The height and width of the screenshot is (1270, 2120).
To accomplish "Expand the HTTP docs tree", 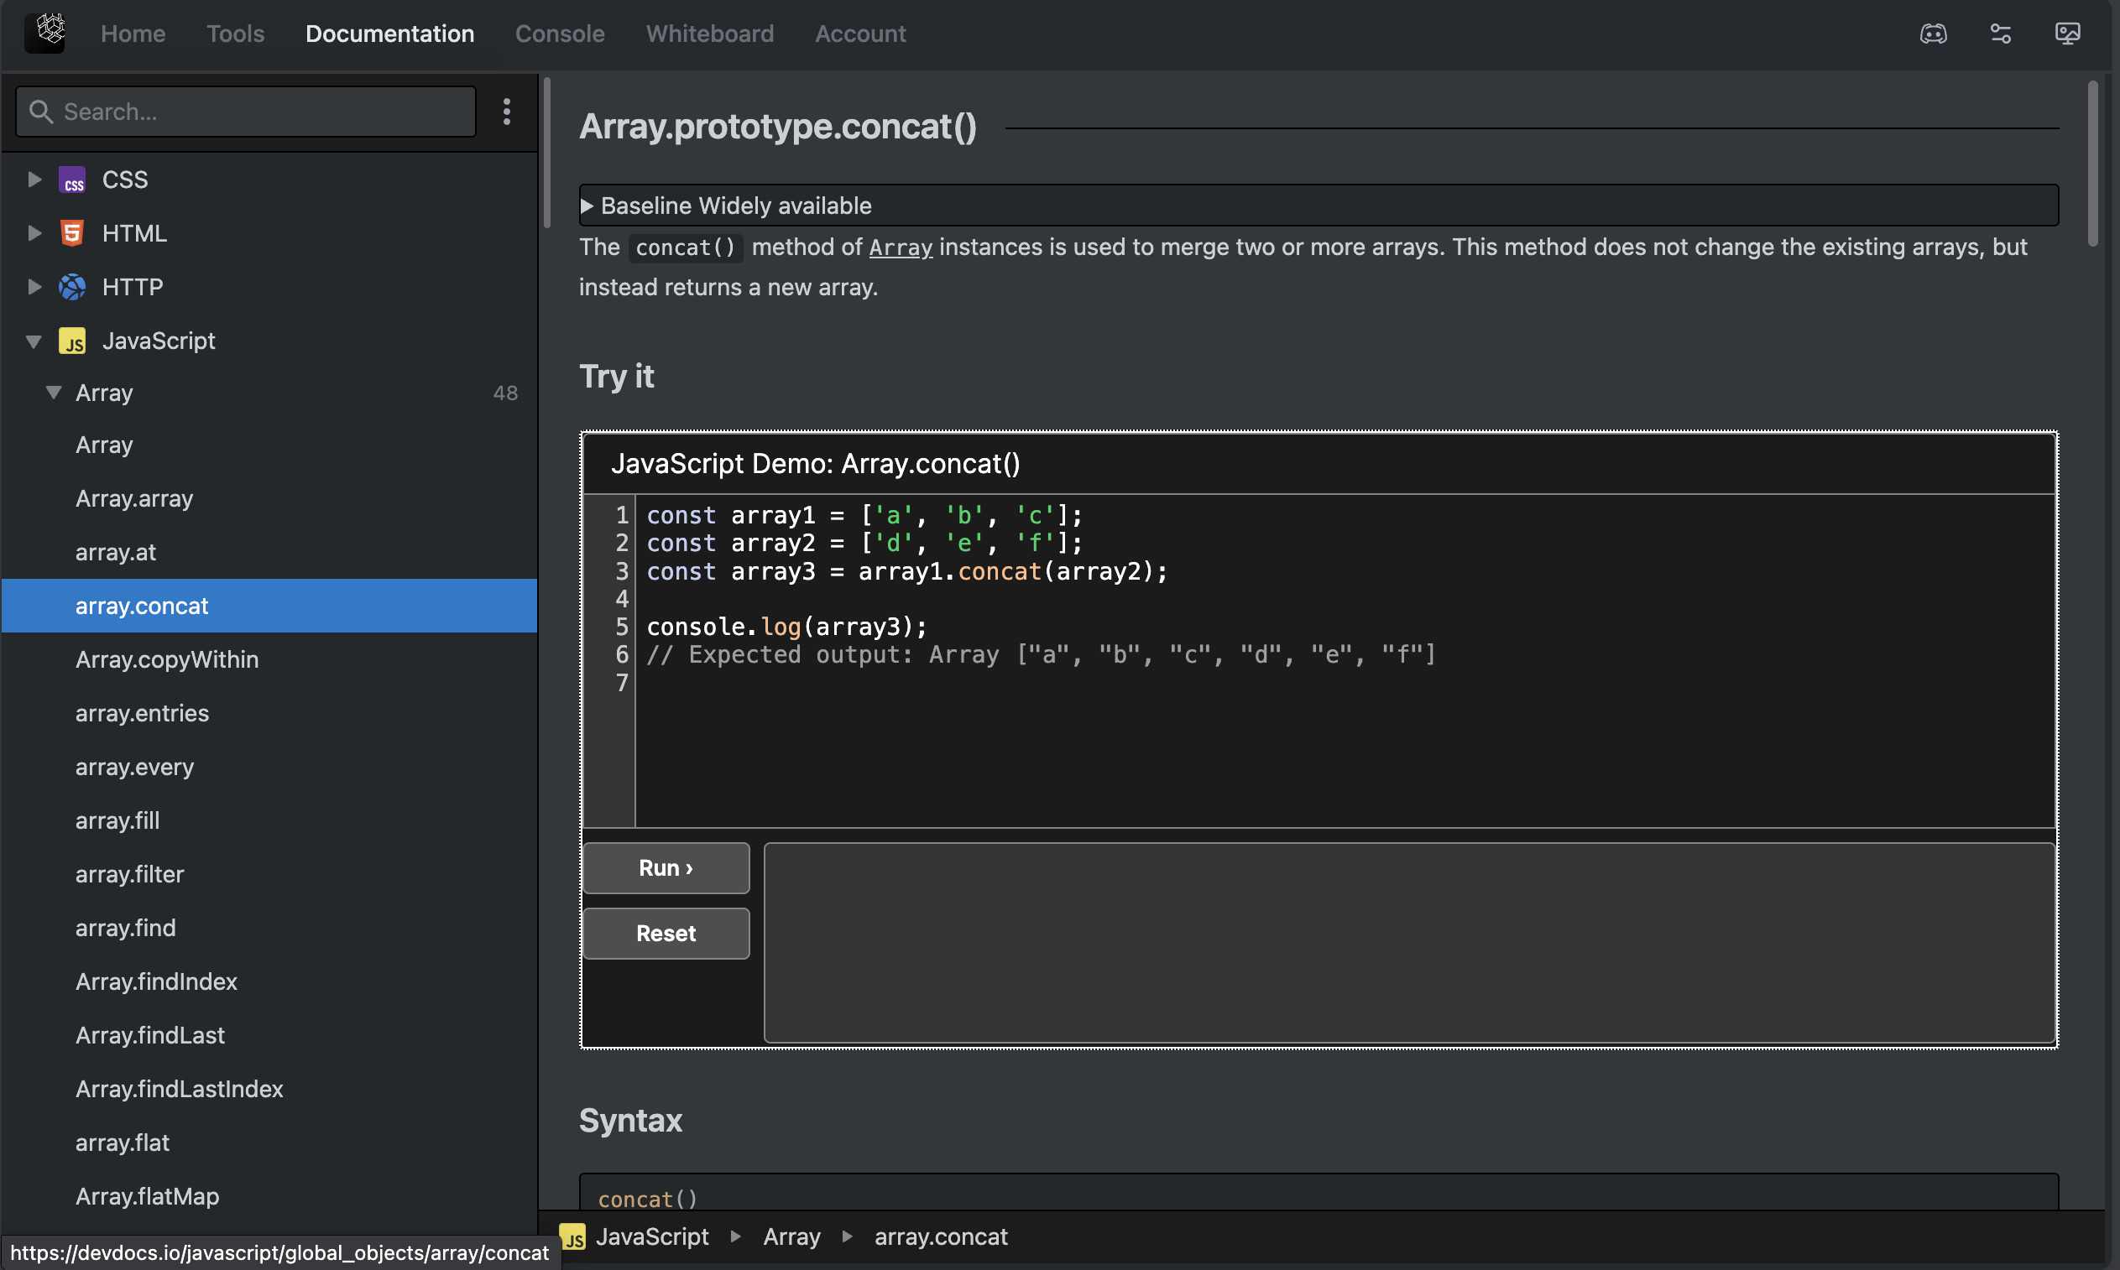I will click(34, 287).
